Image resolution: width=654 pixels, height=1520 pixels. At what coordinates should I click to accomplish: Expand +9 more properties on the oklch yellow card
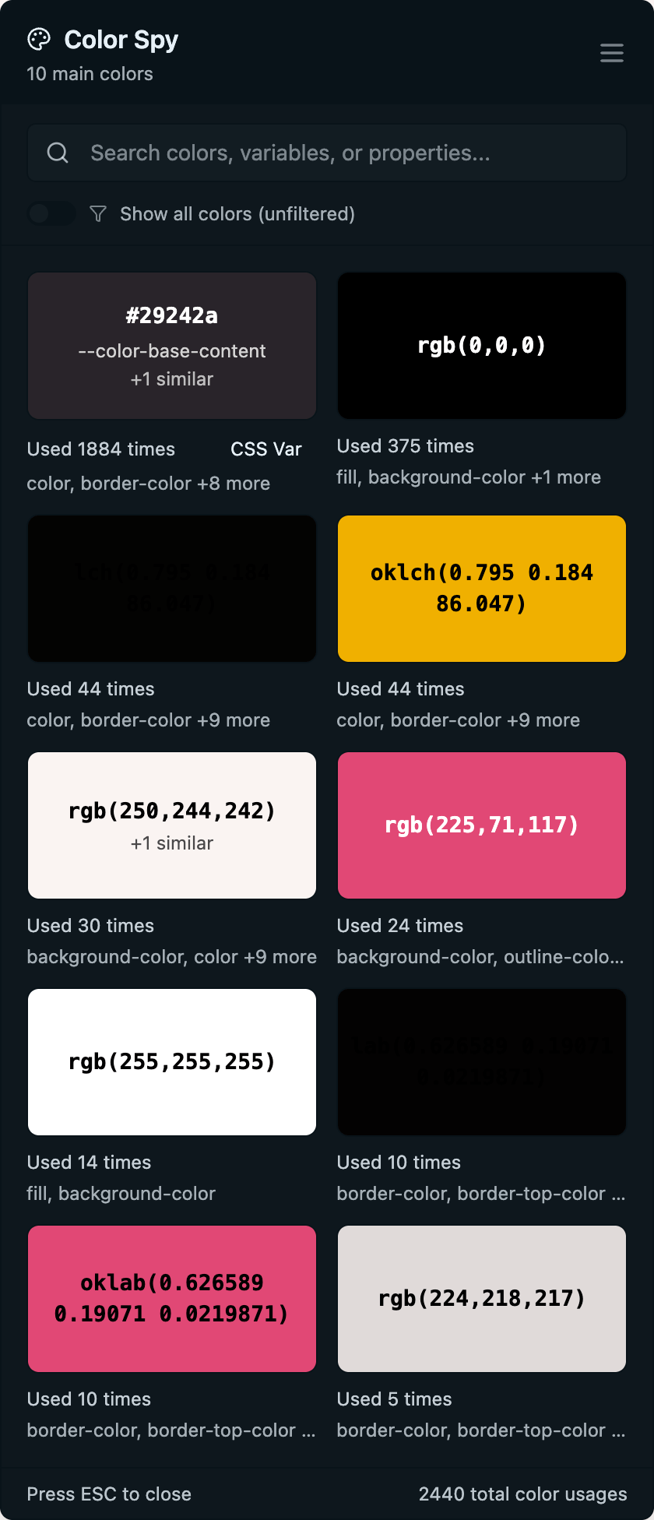[547, 720]
